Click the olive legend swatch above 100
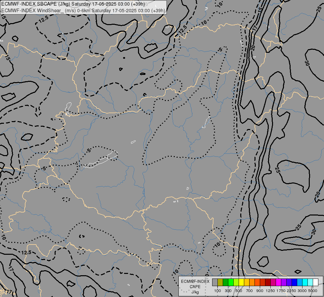This screenshot has width=324, height=297. coord(220,282)
